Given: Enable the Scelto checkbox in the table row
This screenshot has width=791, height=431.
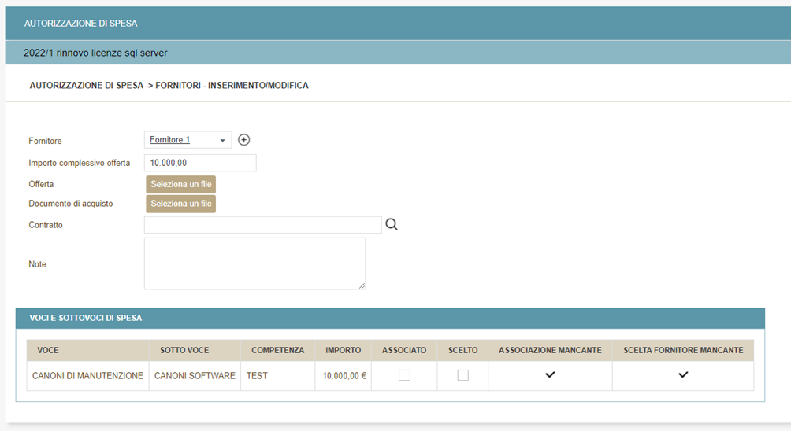Looking at the screenshot, I should click(462, 376).
